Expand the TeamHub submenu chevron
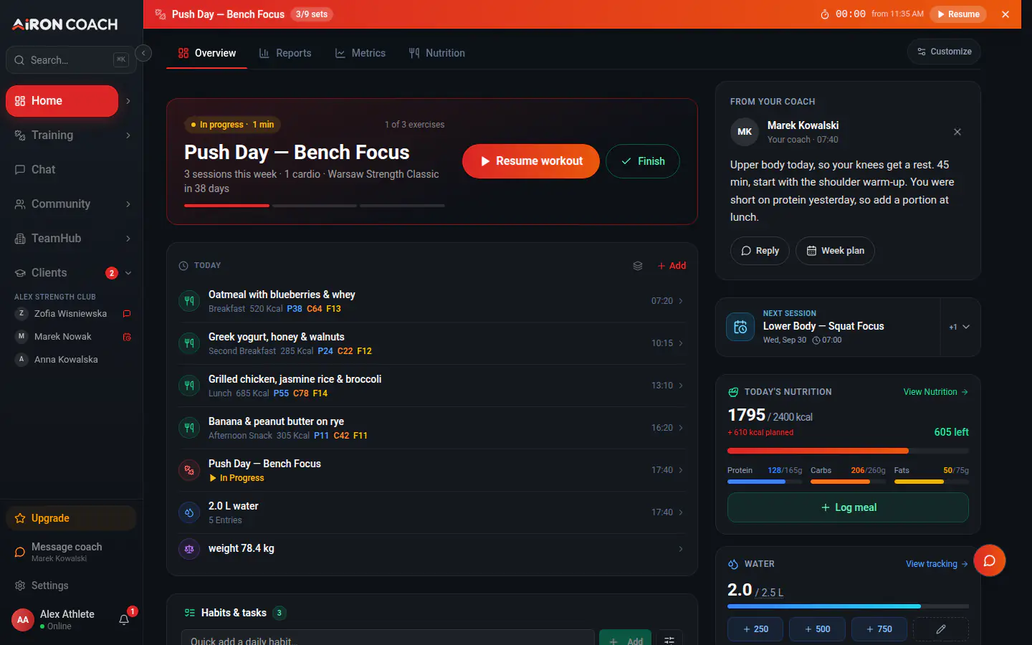1032x645 pixels. click(x=128, y=239)
